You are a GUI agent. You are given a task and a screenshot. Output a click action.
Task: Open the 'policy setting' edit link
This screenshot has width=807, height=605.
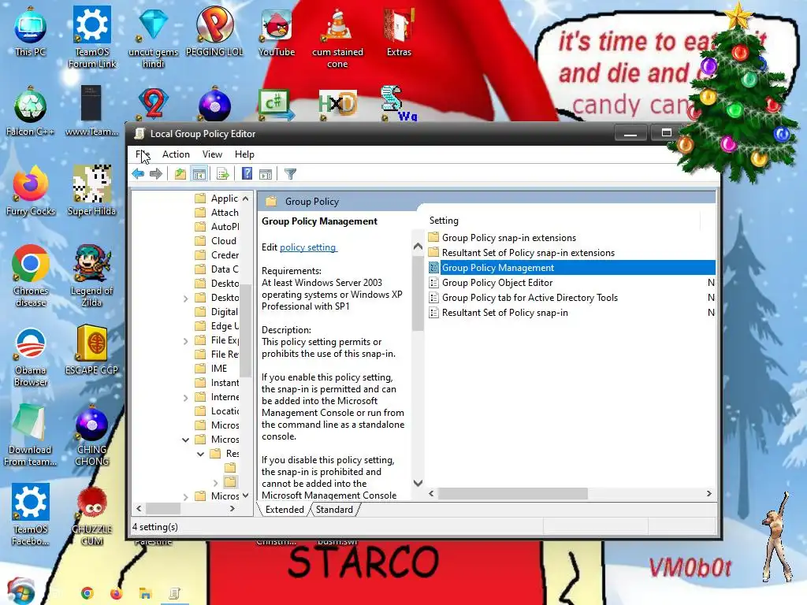(308, 247)
